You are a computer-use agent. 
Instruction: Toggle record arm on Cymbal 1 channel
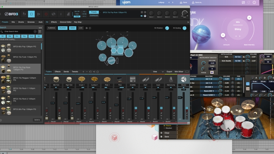point(98,111)
